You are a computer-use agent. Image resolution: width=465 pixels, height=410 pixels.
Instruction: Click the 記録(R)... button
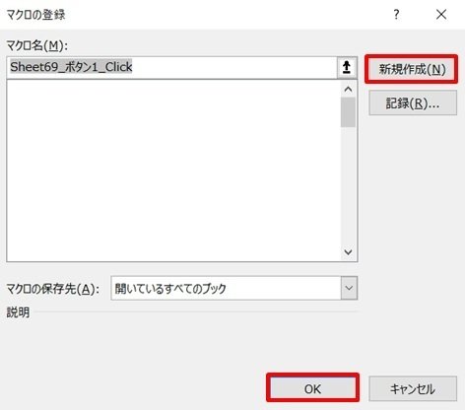point(413,103)
